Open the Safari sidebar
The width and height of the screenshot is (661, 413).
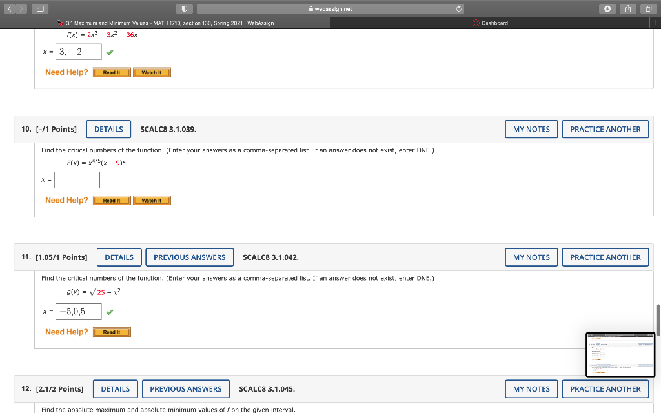(x=39, y=8)
